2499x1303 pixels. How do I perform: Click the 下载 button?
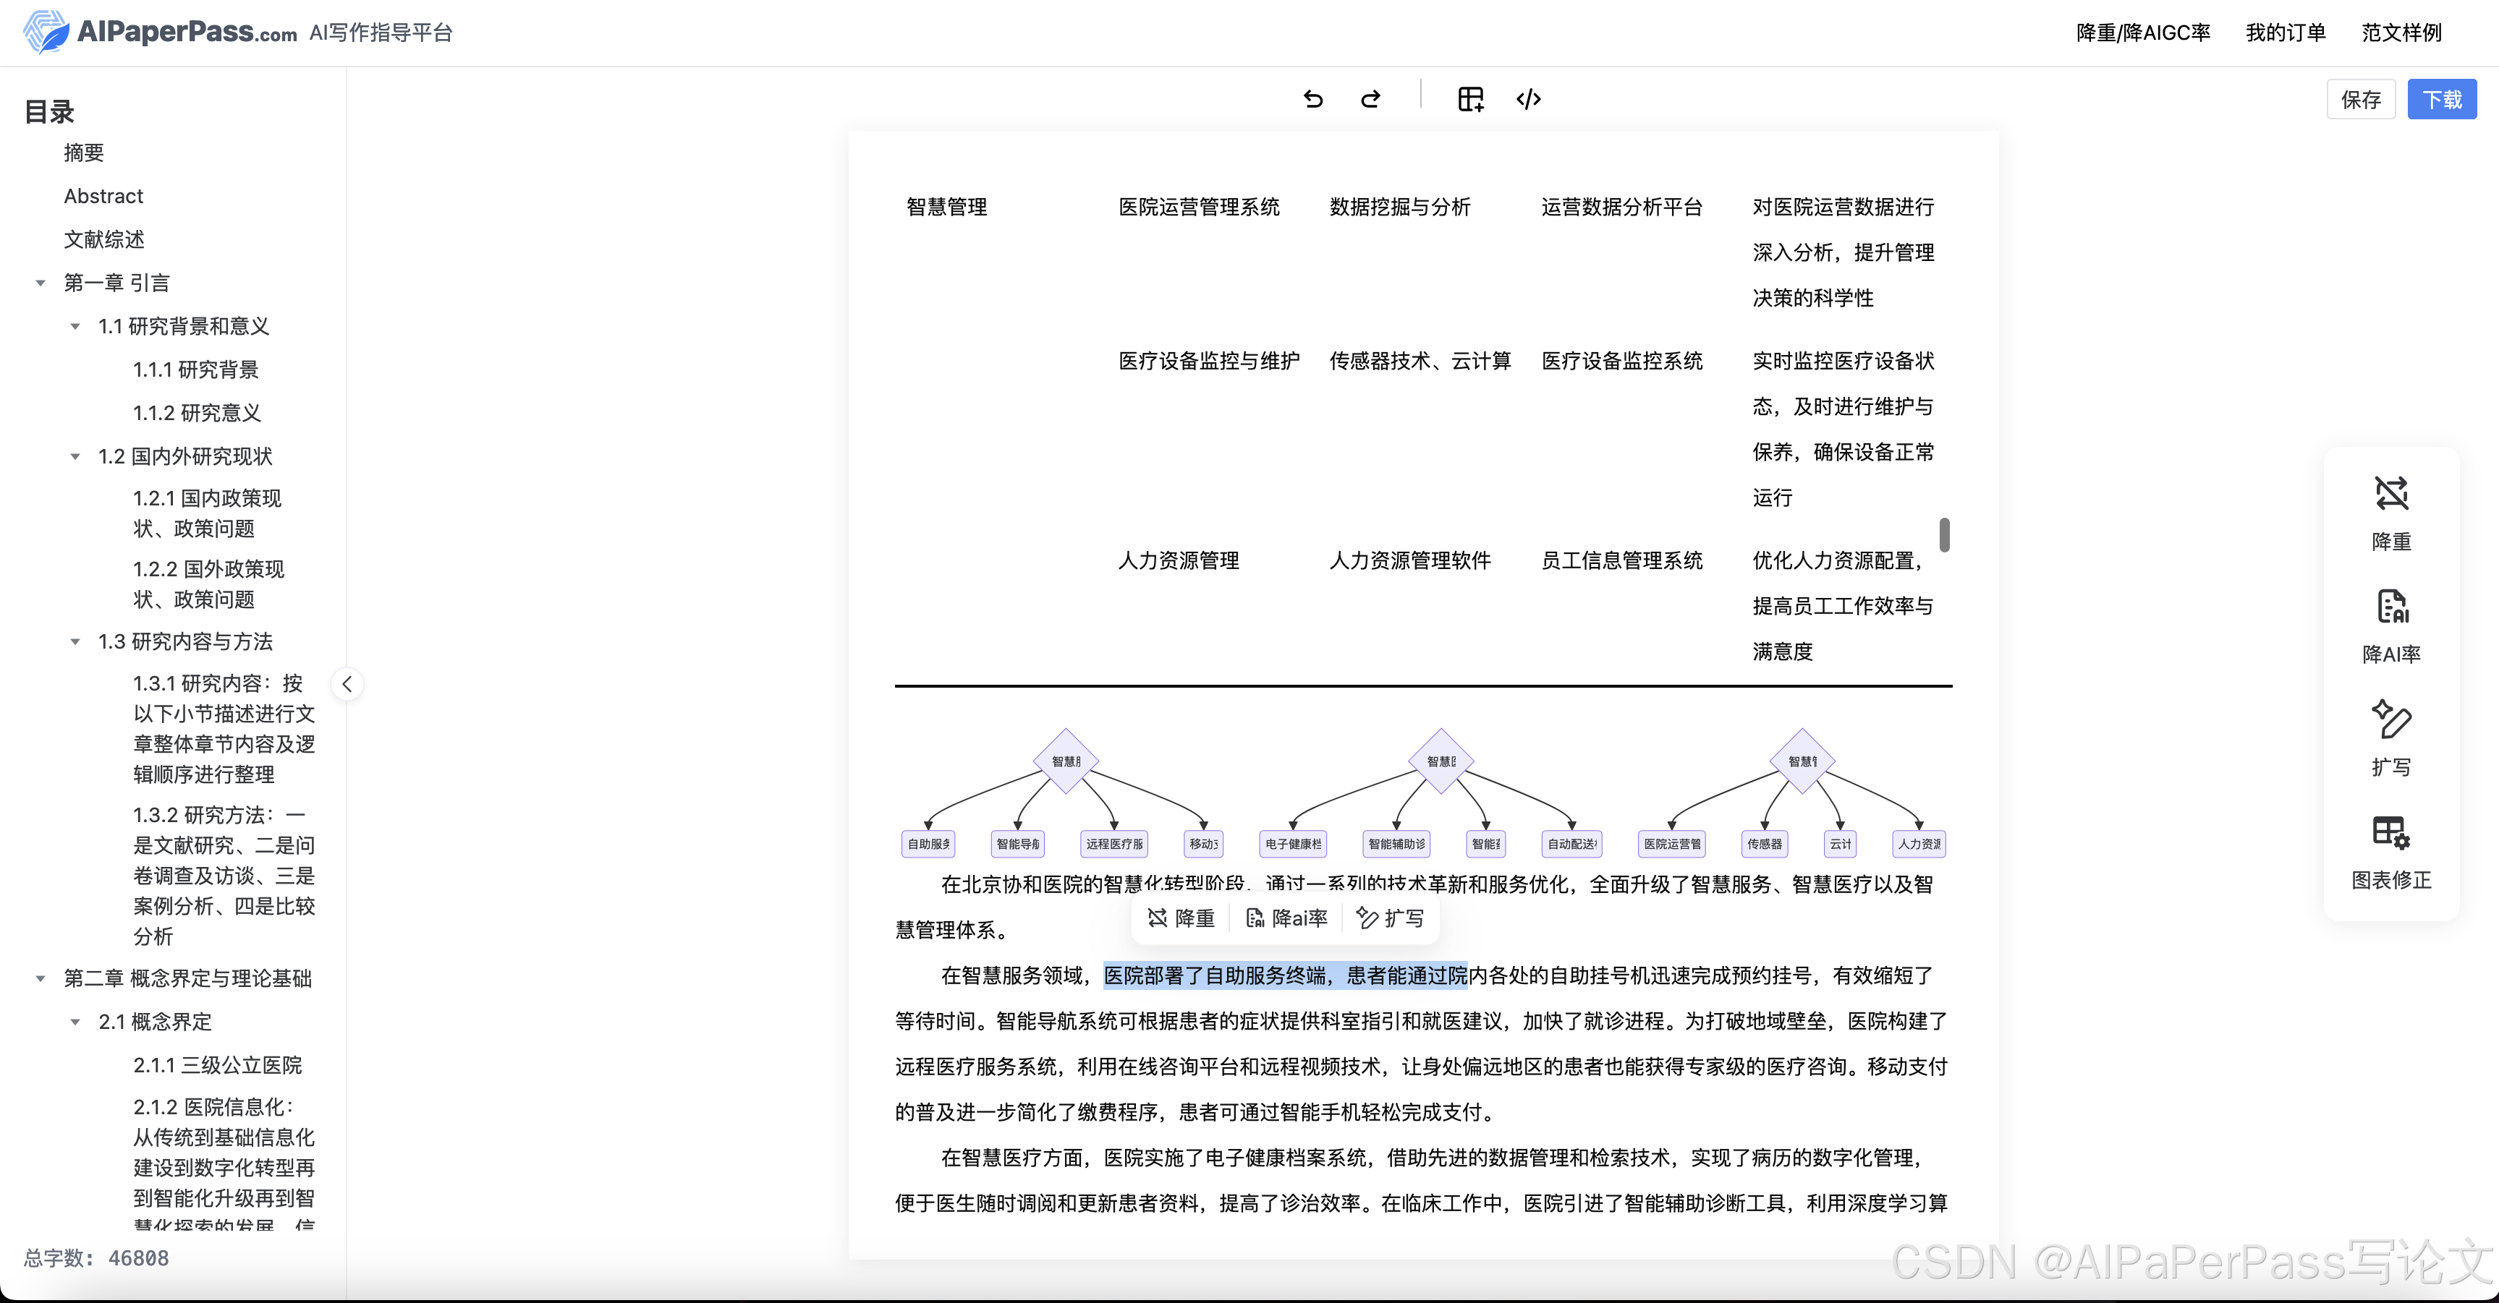point(2443,99)
